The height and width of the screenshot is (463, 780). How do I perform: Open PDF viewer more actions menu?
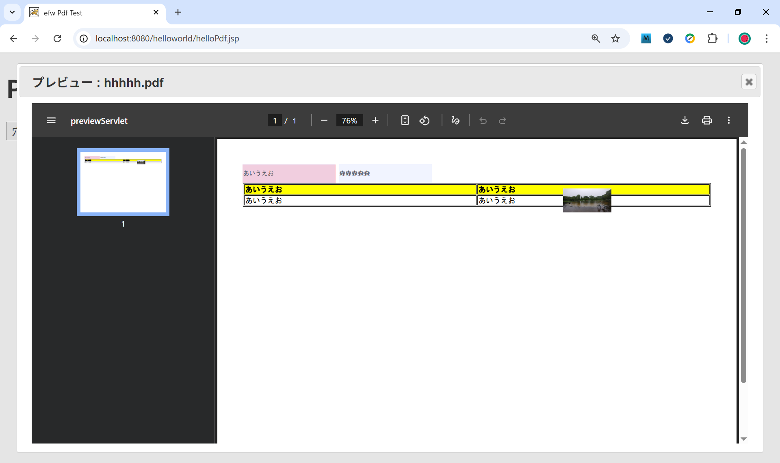click(729, 120)
